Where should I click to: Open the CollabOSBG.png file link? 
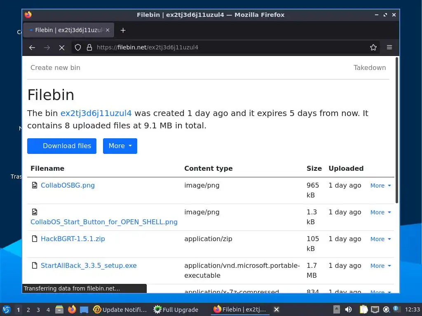(x=68, y=186)
